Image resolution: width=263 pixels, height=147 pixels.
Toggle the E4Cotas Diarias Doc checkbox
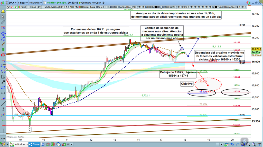click(x=107, y=7)
